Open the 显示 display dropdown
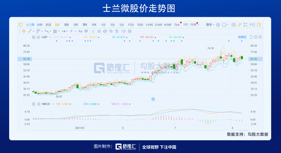This screenshot has height=153, width=281. pyautogui.click(x=210, y=25)
